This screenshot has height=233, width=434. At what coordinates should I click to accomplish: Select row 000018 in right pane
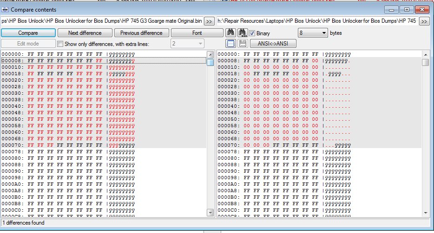click(319, 74)
